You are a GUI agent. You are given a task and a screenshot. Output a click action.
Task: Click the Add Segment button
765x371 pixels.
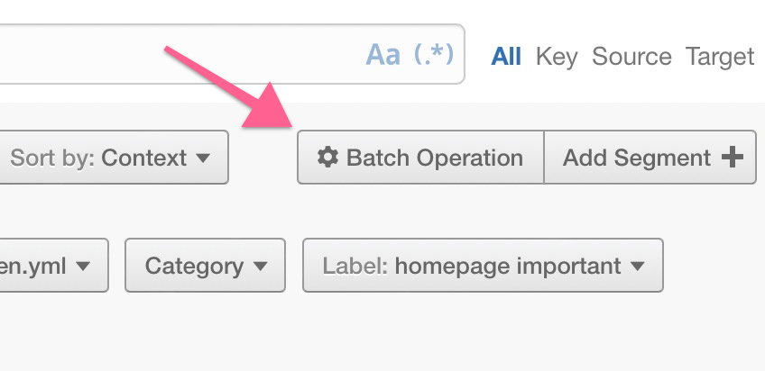point(650,158)
